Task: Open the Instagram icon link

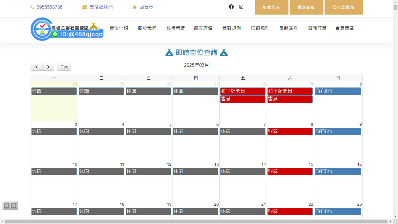Action: click(x=241, y=7)
